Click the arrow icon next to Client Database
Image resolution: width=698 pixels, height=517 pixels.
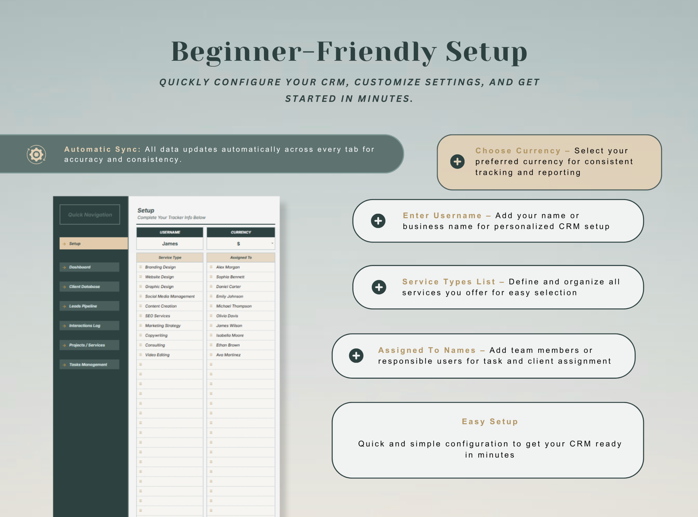point(65,287)
